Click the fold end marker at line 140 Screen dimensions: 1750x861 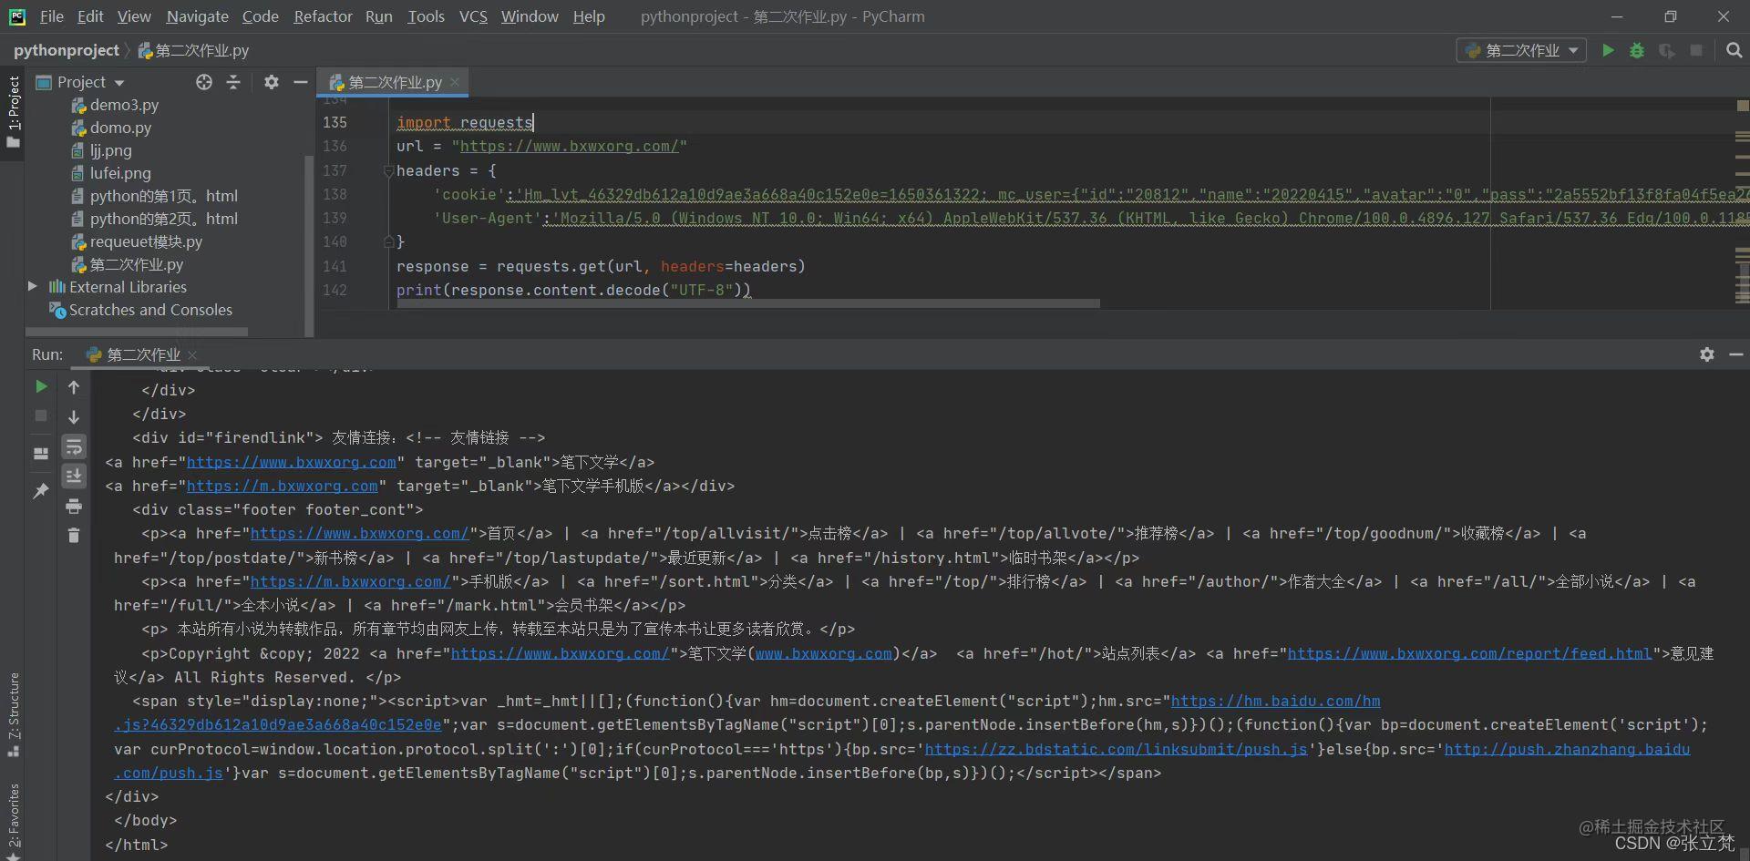point(388,241)
